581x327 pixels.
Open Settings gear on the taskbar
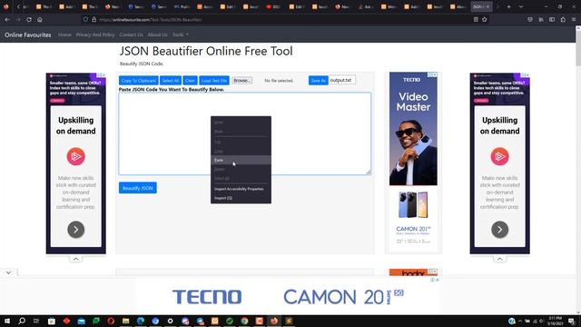[x=170, y=321]
